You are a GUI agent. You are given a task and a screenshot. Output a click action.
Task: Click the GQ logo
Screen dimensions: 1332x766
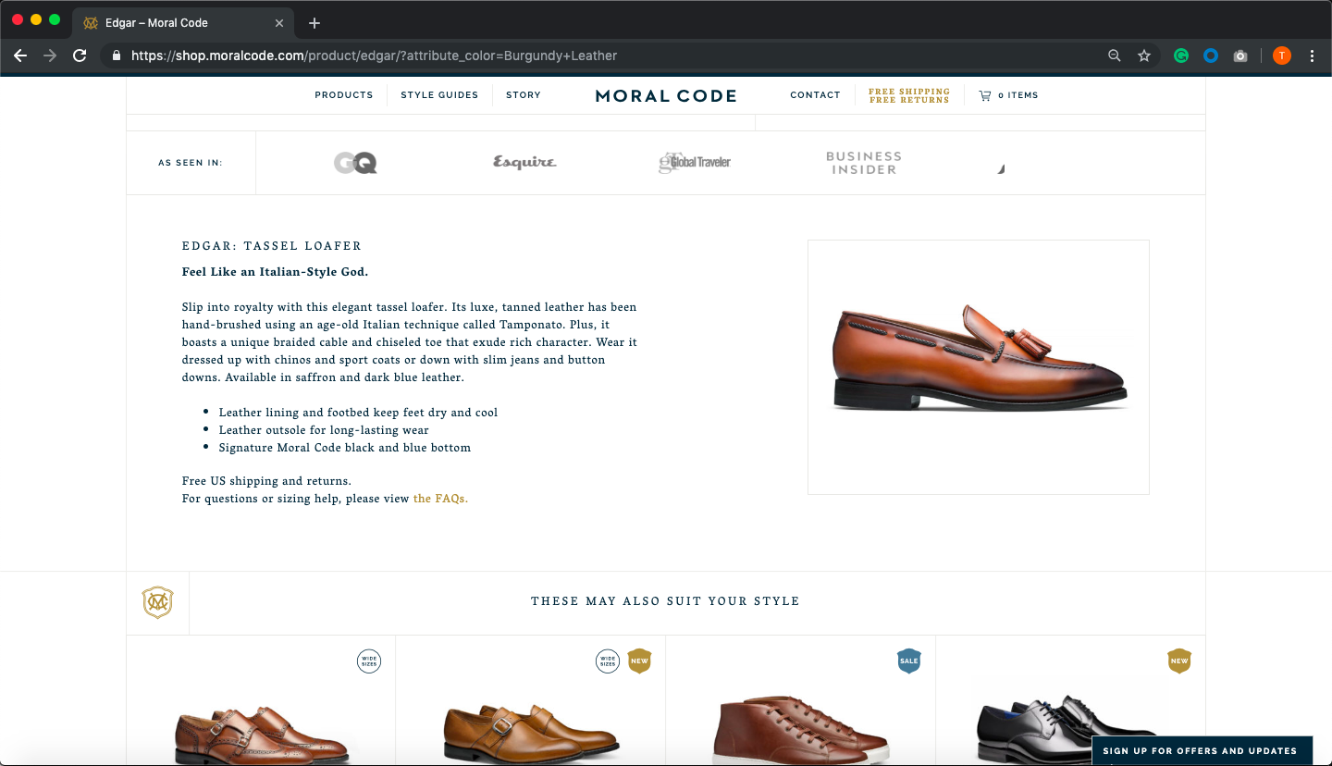coord(355,162)
